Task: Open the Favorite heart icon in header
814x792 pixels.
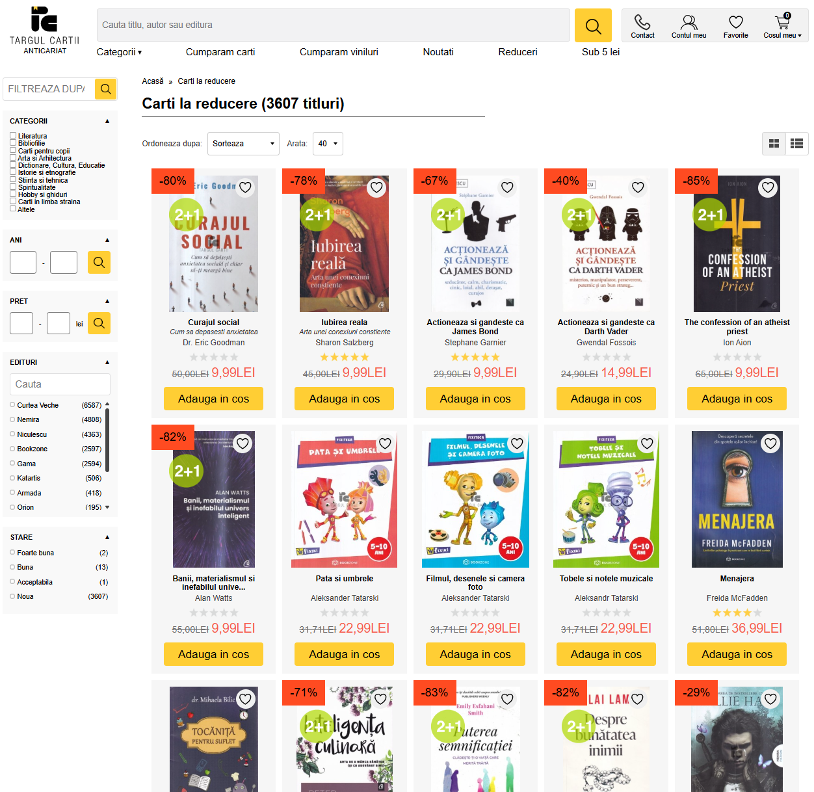Action: pyautogui.click(x=735, y=27)
